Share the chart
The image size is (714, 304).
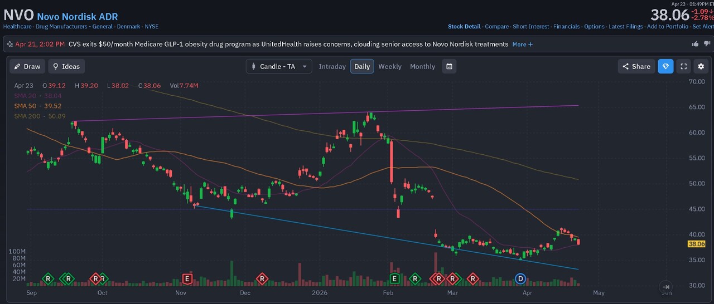pyautogui.click(x=636, y=66)
